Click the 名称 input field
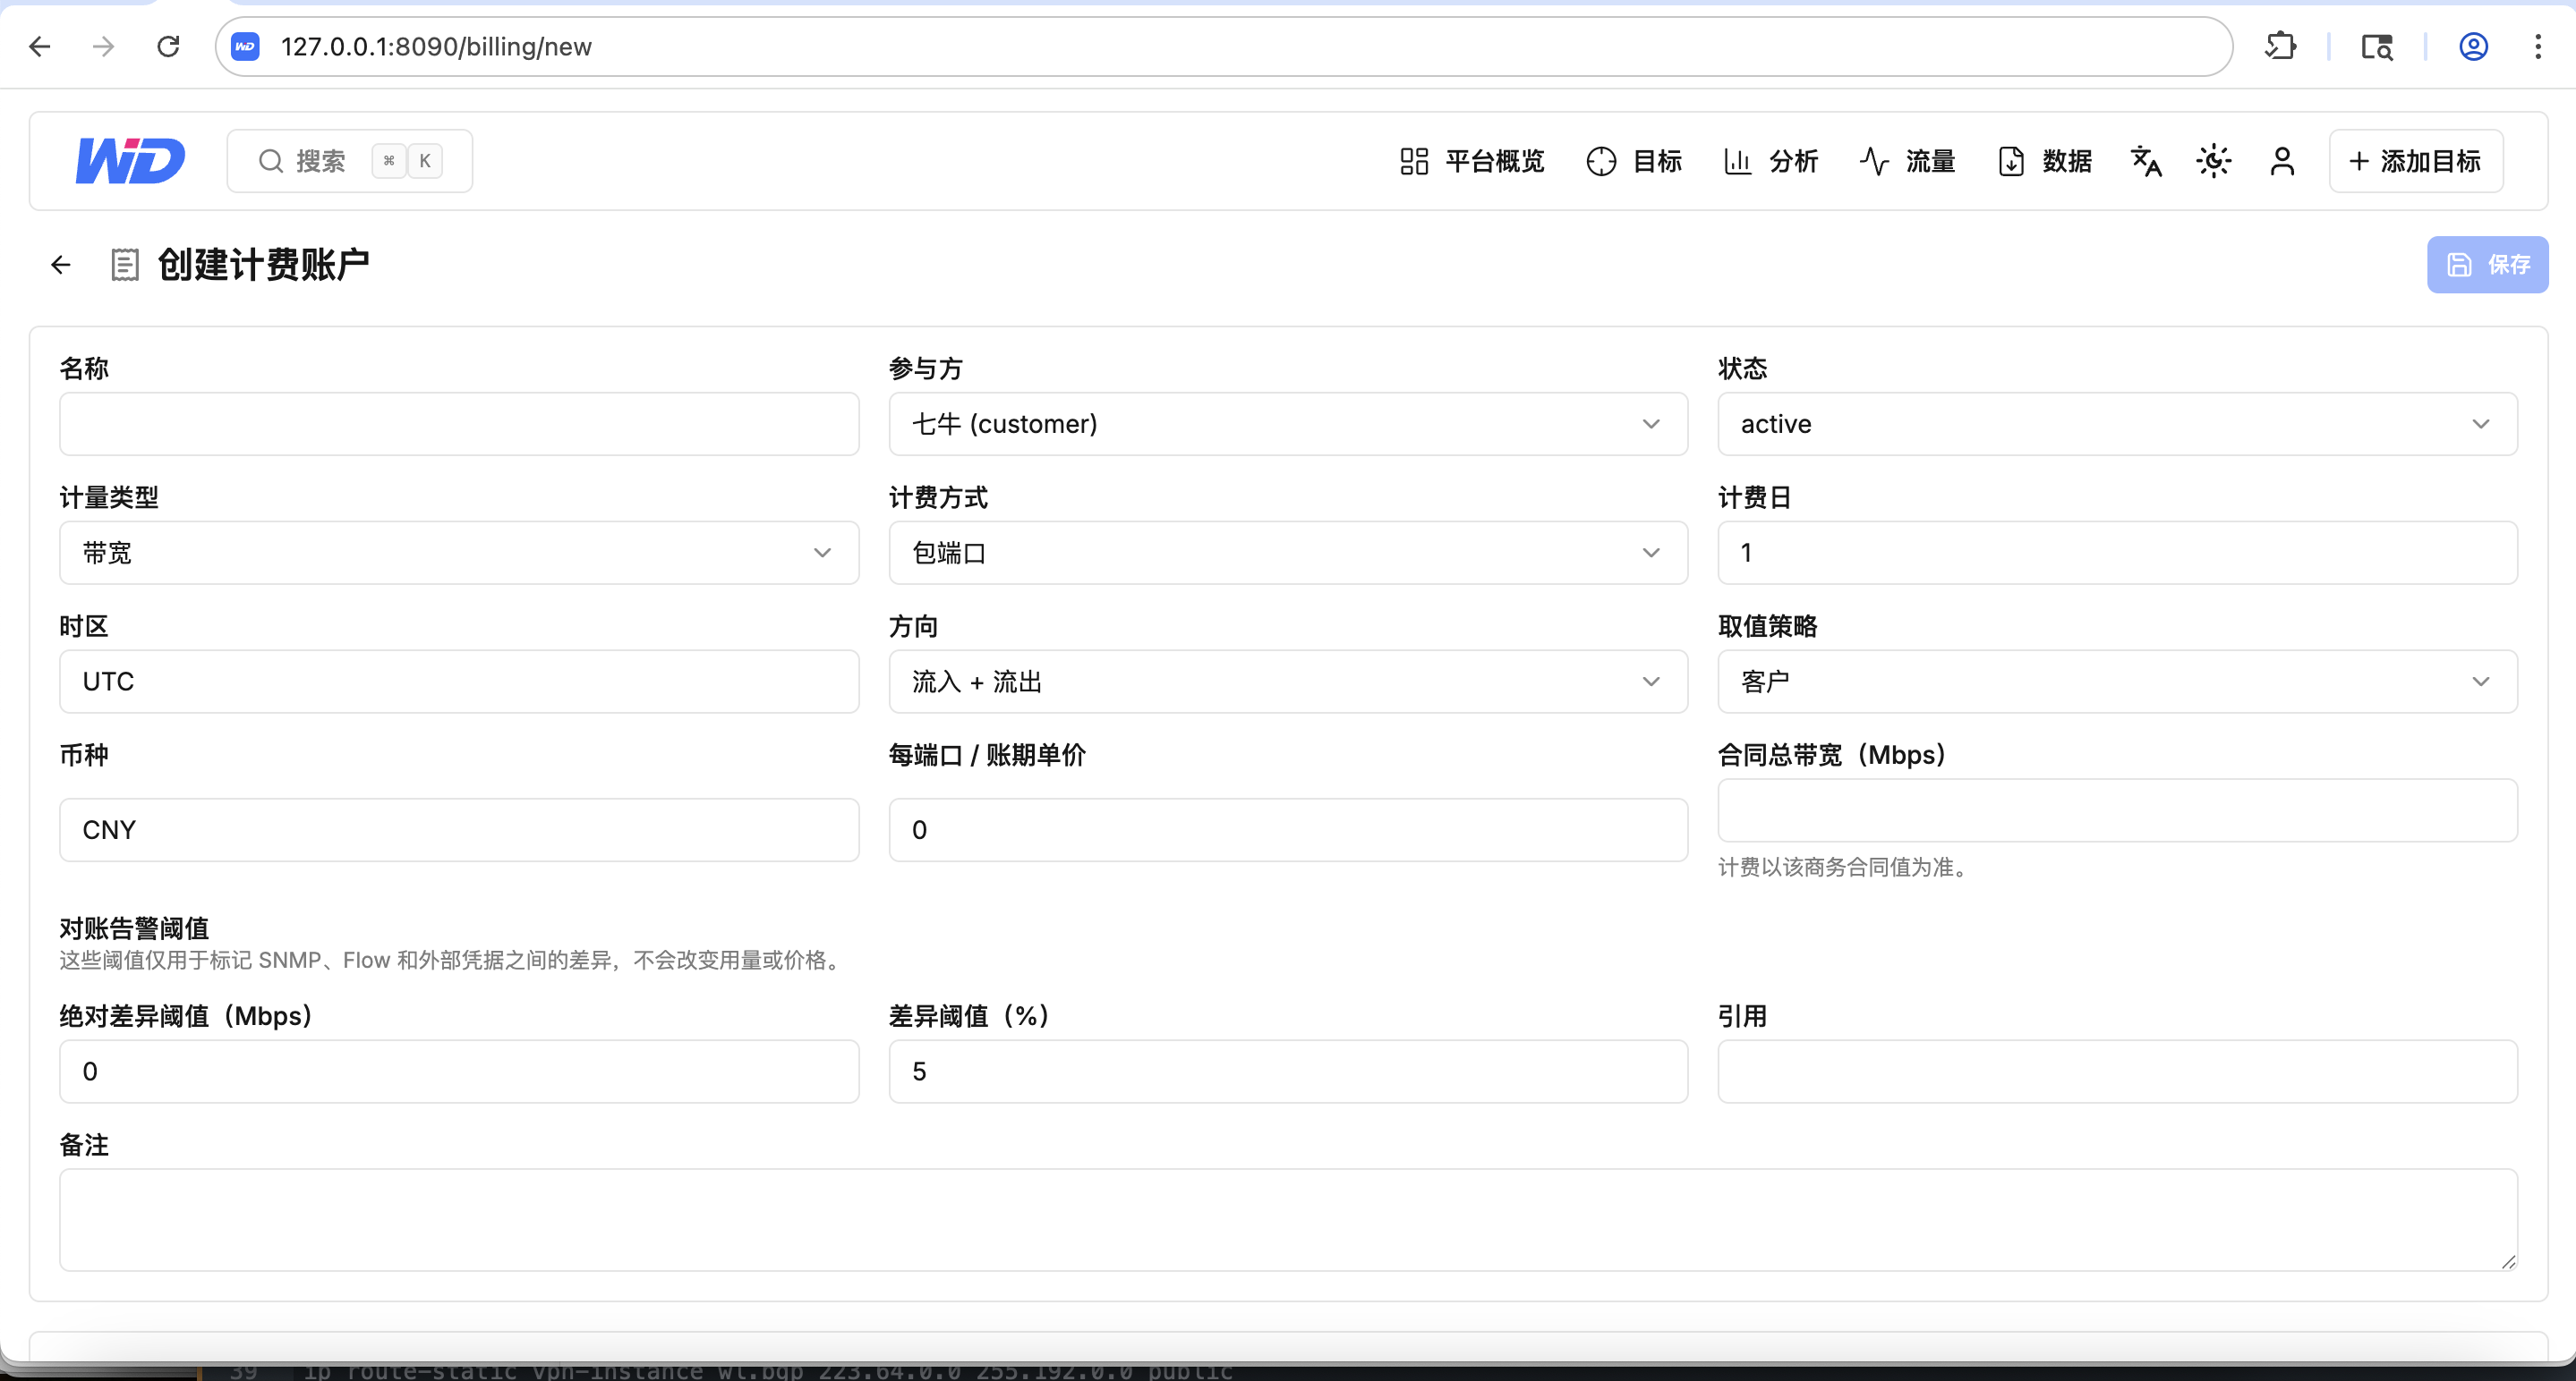This screenshot has width=2576, height=1381. [x=459, y=424]
